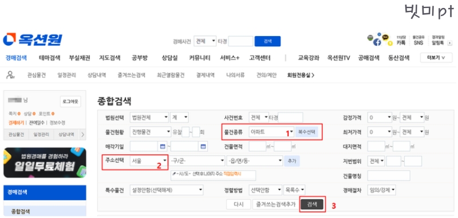Click the small arrow next to 알림톡
Screen dimensions: 458x218
(450, 43)
